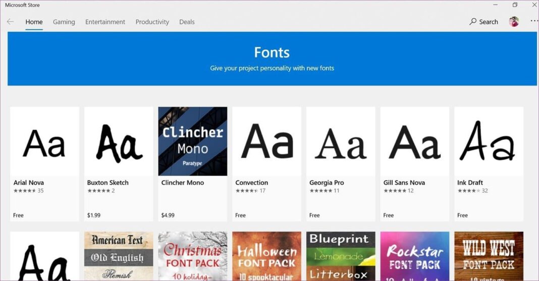This screenshot has width=539, height=281.
Task: Go to the Entertainment tab
Action: point(105,22)
